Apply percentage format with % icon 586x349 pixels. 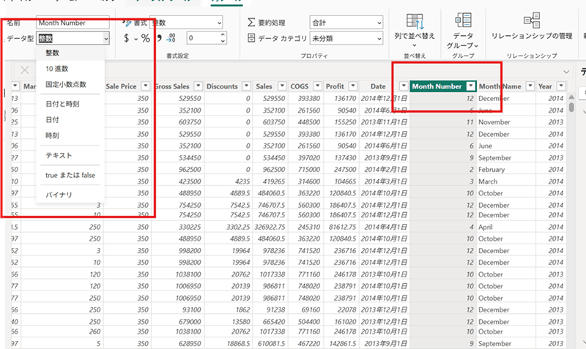click(145, 38)
